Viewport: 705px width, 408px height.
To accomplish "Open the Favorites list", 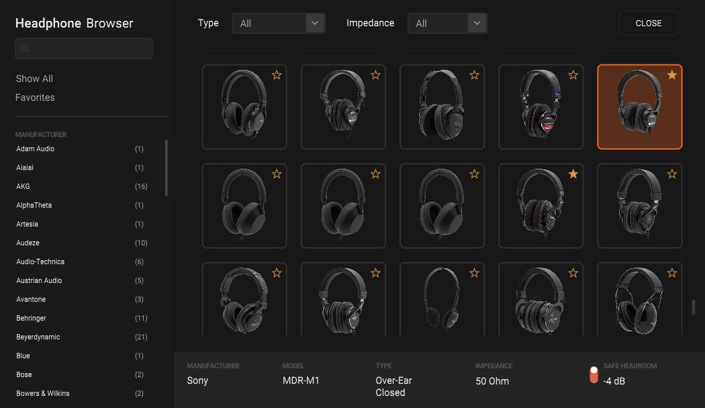I will pos(35,97).
